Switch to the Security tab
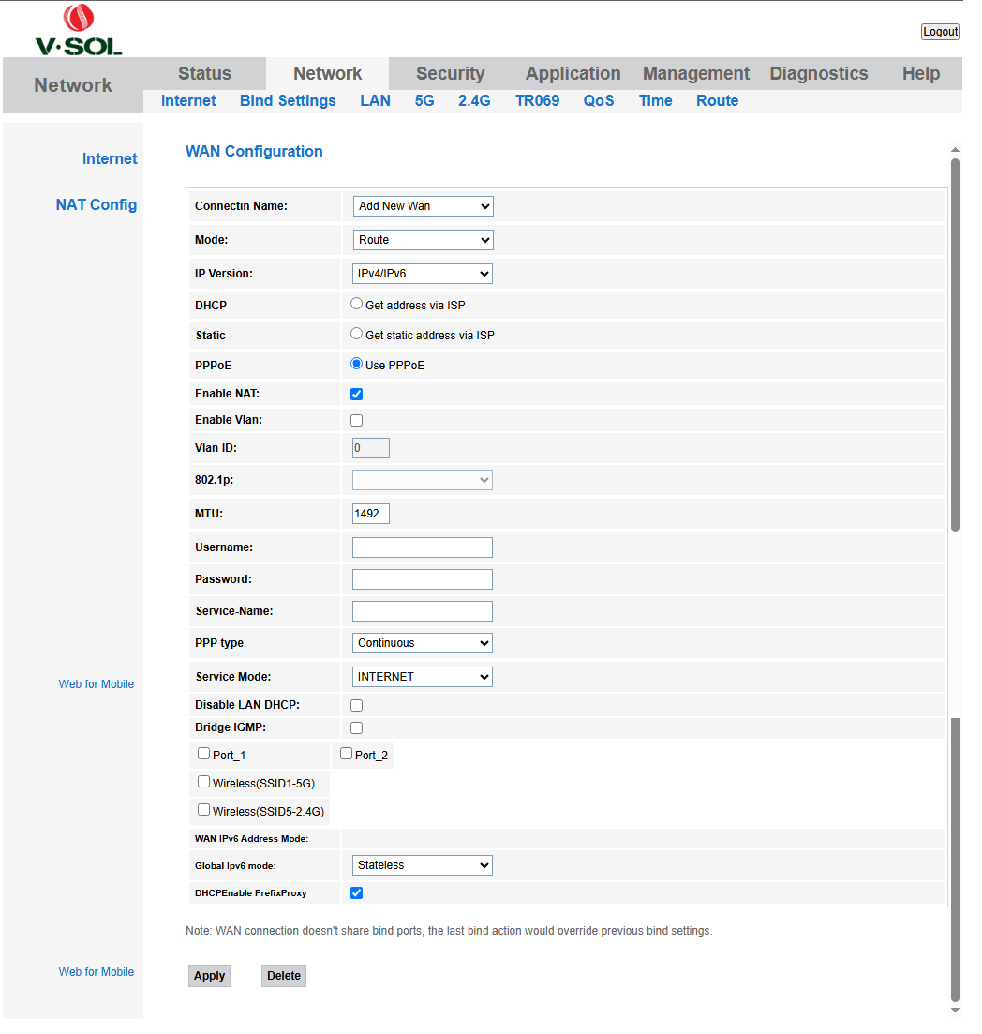This screenshot has height=1034, width=982. (x=450, y=74)
